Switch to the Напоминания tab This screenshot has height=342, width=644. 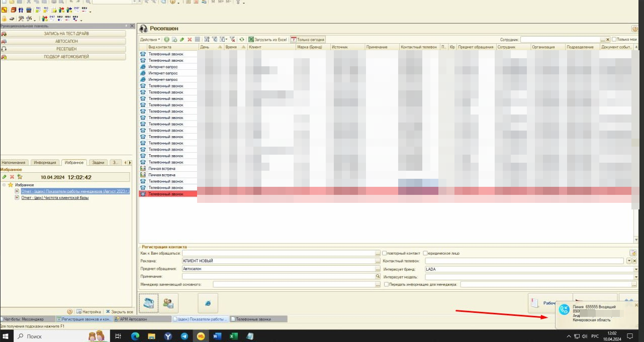(14, 162)
